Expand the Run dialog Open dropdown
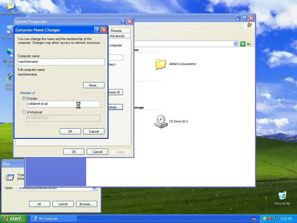The height and width of the screenshot is (223, 297). click(94, 188)
